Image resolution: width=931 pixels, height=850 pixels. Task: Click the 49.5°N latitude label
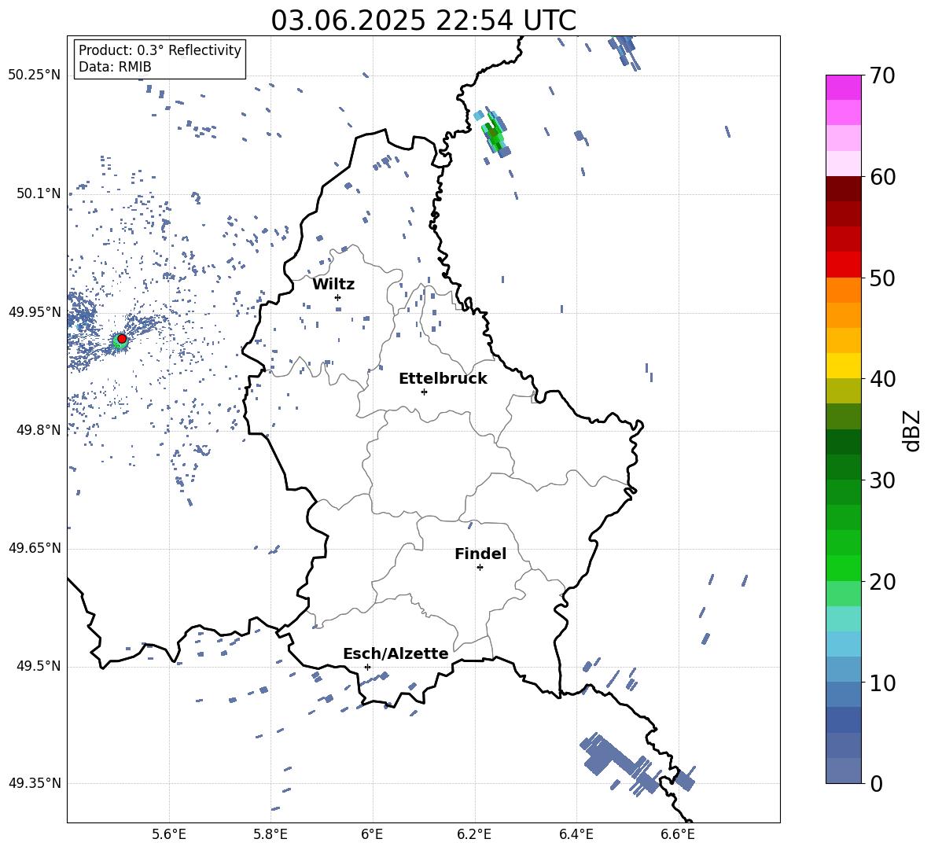[x=39, y=665]
